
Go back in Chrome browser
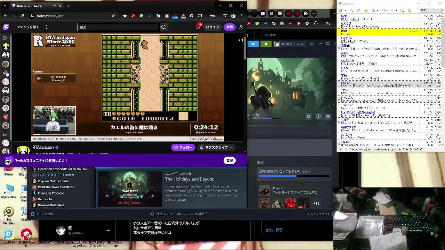point(6,16)
